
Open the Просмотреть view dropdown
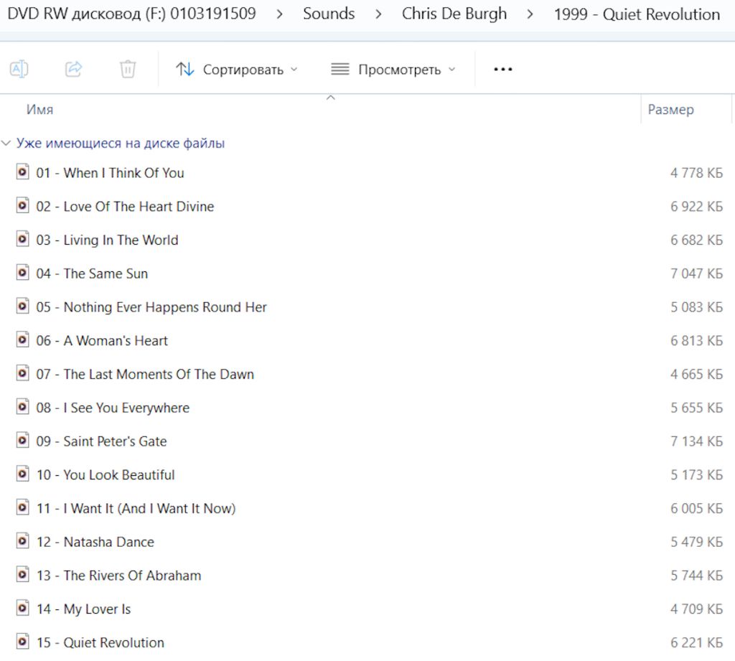click(393, 70)
